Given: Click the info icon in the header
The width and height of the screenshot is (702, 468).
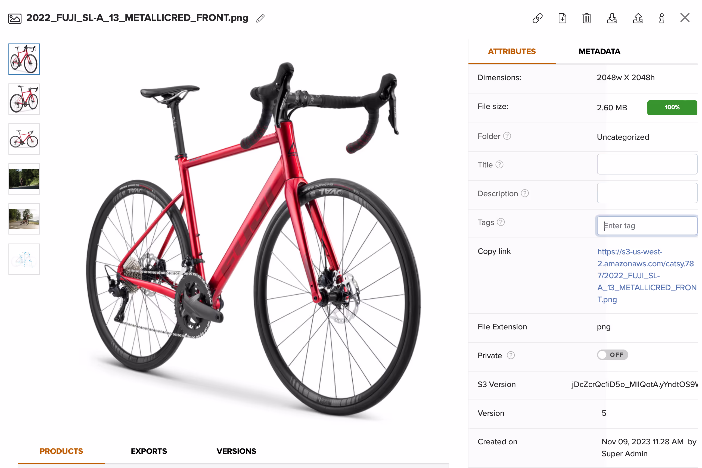Looking at the screenshot, I should click(x=662, y=18).
